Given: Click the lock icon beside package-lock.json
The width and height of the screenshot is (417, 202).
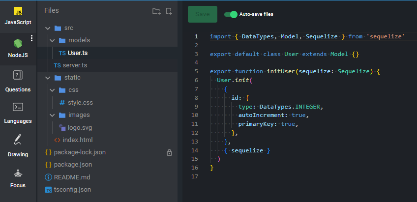Looking at the screenshot, I should [169, 153].
